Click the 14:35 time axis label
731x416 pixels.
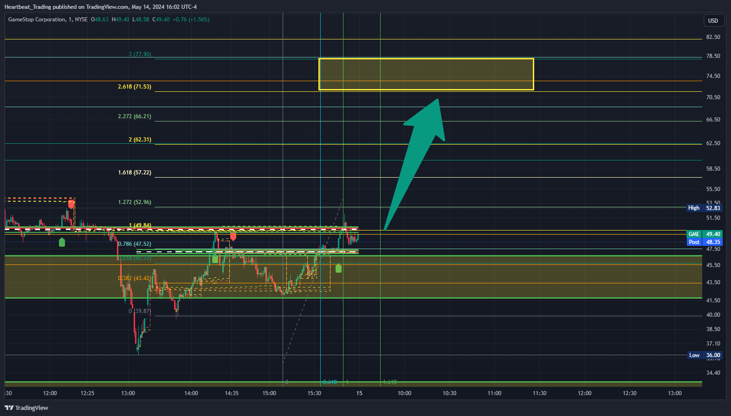pos(232,393)
